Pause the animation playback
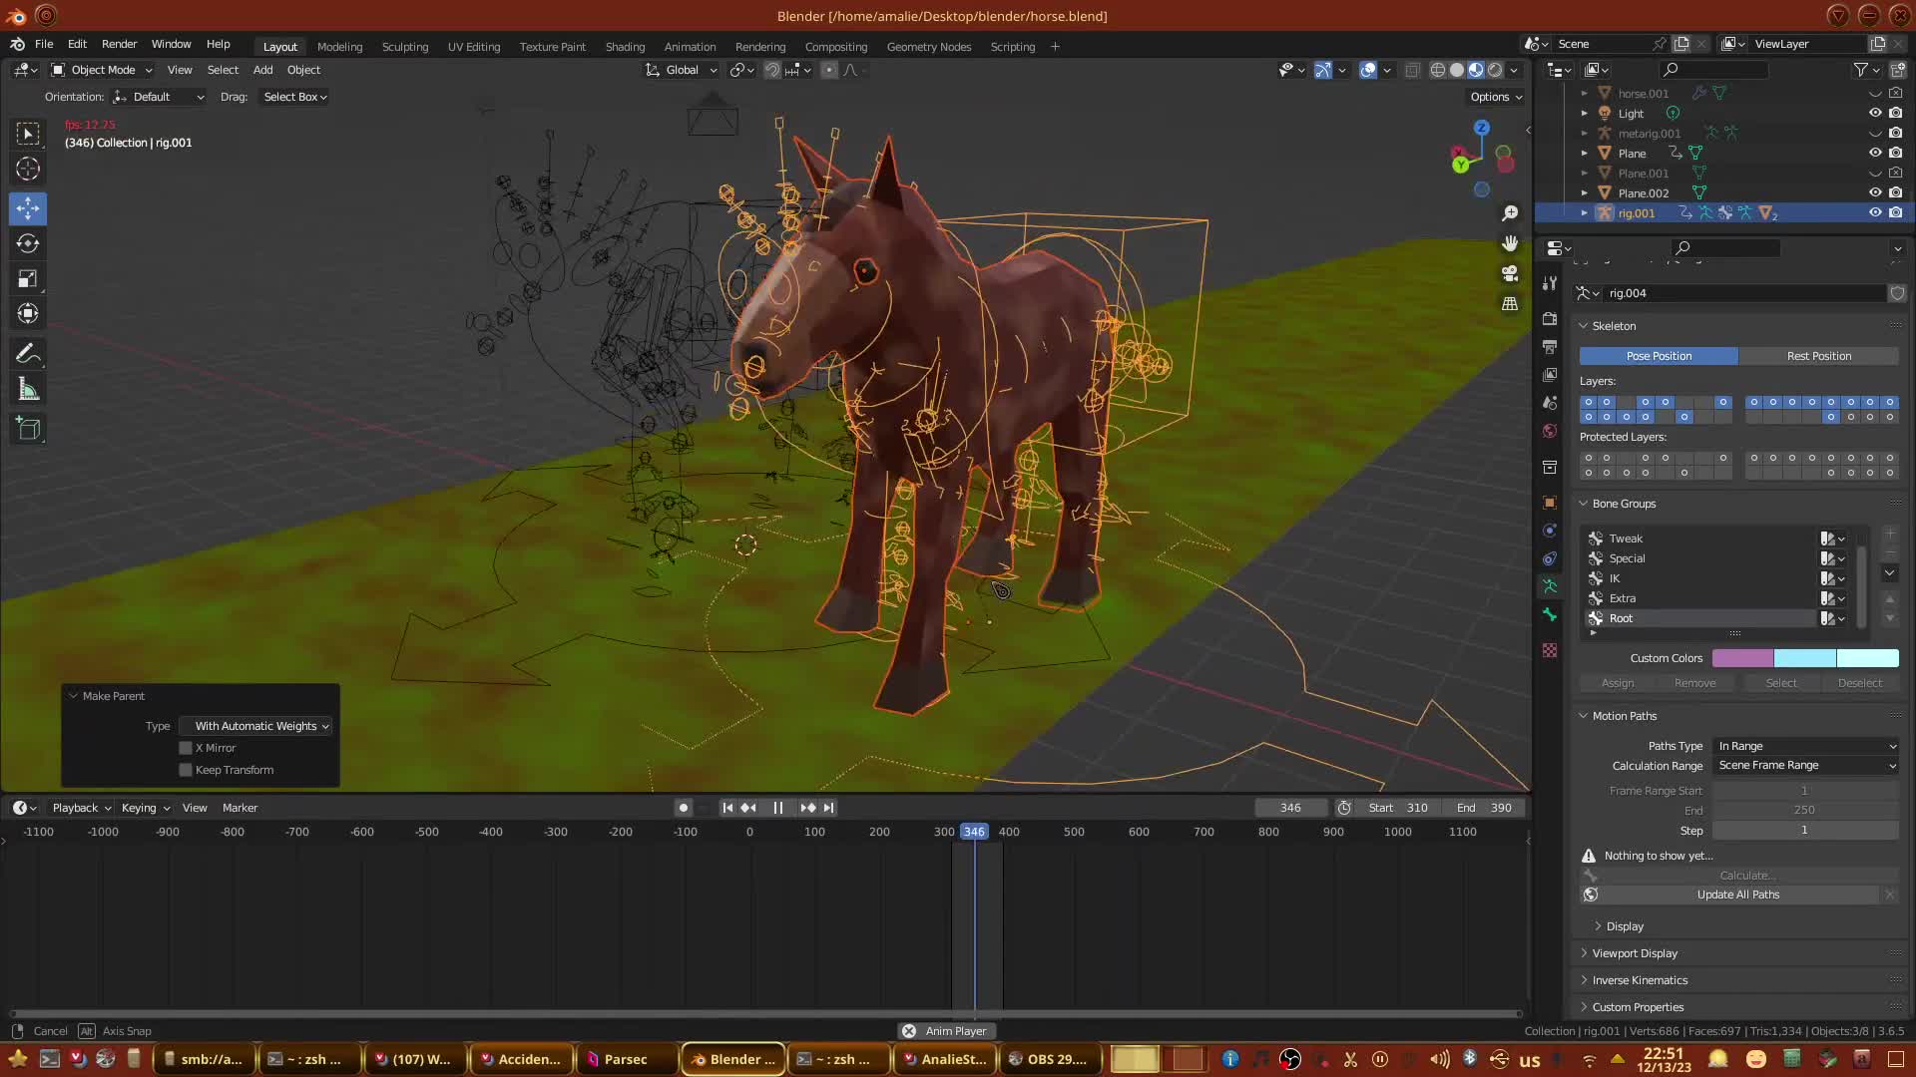 (777, 808)
